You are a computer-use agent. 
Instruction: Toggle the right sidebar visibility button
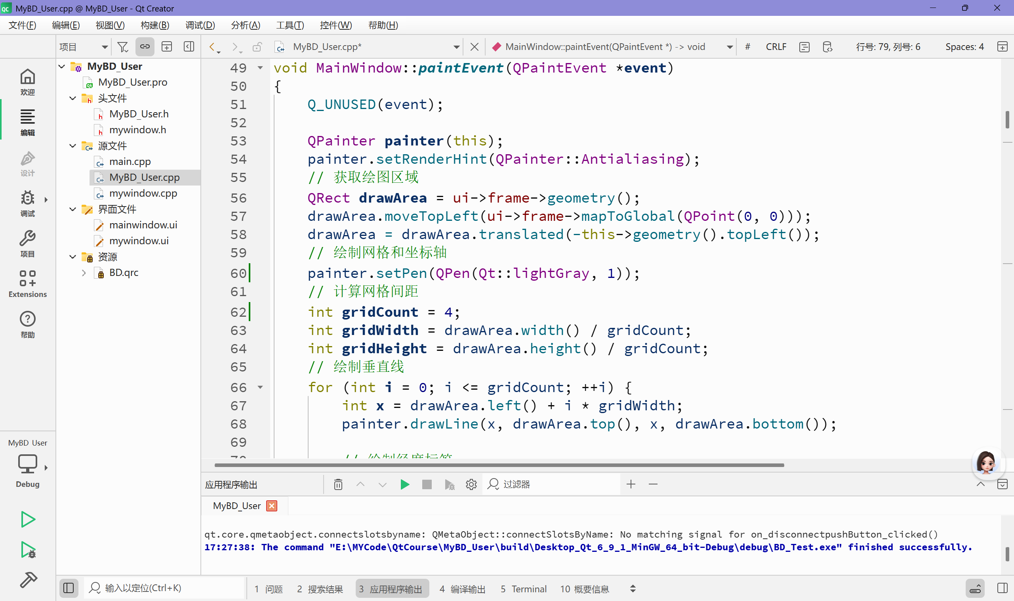tap(1002, 588)
